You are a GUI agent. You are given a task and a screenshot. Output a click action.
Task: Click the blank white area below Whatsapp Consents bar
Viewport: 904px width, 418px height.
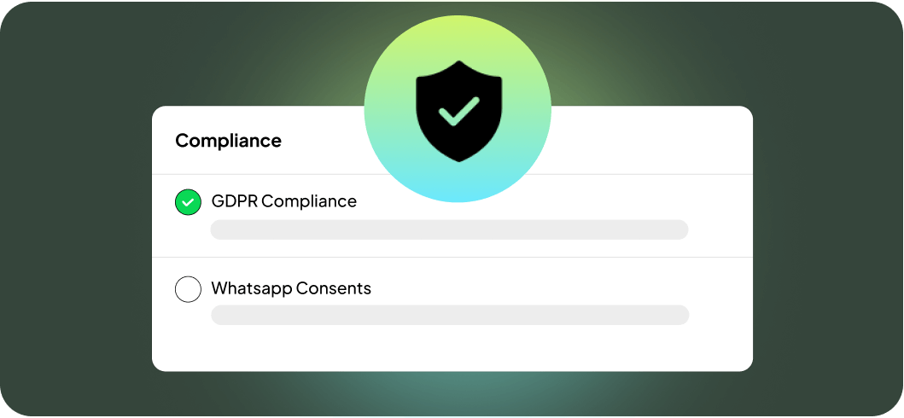point(452,348)
